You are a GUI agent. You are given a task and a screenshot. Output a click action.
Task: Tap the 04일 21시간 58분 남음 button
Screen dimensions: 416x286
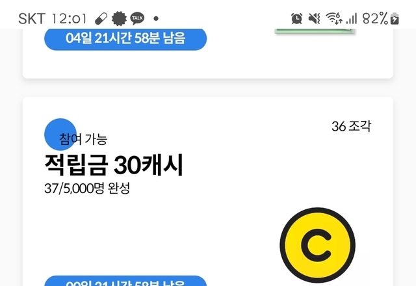(125, 38)
